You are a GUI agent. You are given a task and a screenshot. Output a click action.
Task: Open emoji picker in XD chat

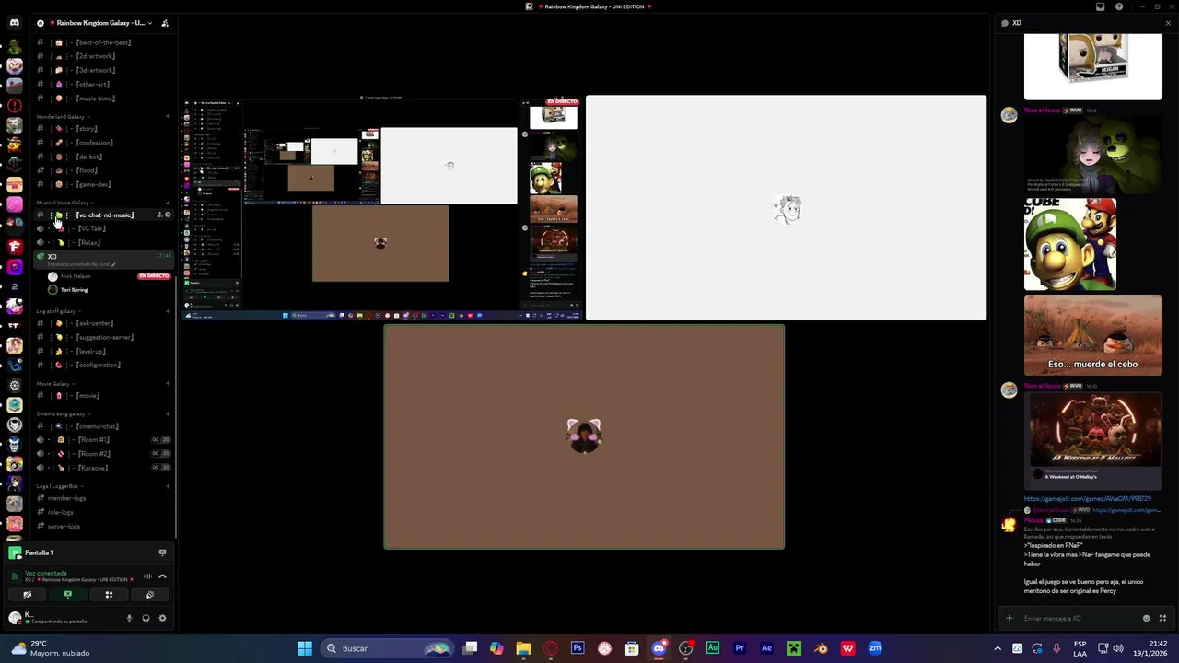pos(1146,618)
